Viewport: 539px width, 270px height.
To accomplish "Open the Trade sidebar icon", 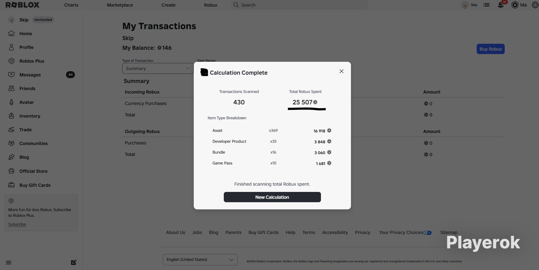I will (x=11, y=130).
